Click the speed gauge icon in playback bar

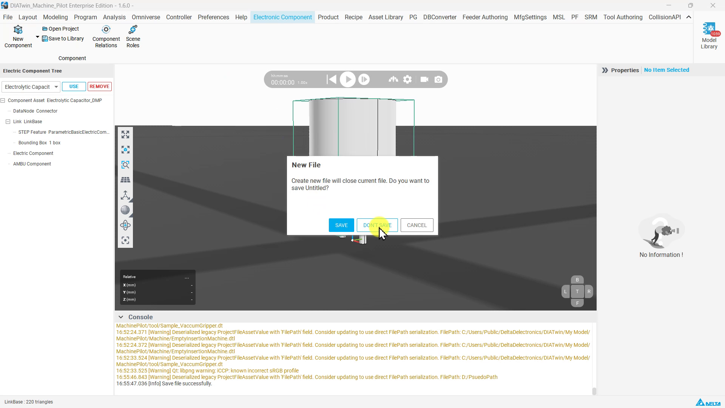click(x=393, y=79)
